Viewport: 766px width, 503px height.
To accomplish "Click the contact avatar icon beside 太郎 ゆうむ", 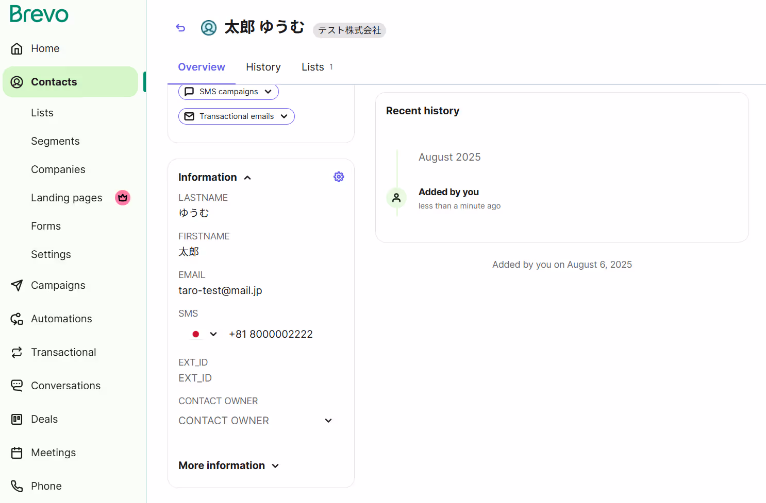I will point(209,28).
